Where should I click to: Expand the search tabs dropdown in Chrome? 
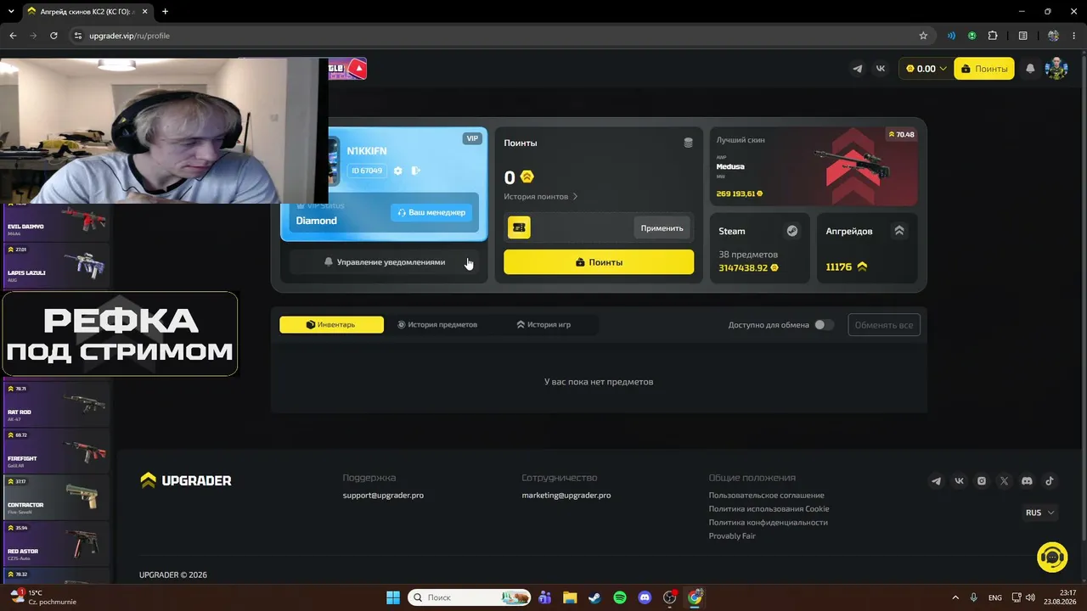pyautogui.click(x=10, y=11)
